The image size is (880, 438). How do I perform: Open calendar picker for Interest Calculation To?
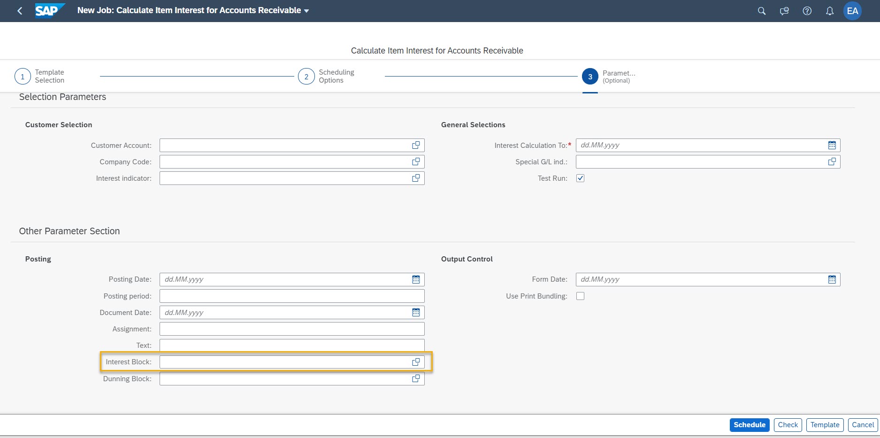click(x=832, y=146)
